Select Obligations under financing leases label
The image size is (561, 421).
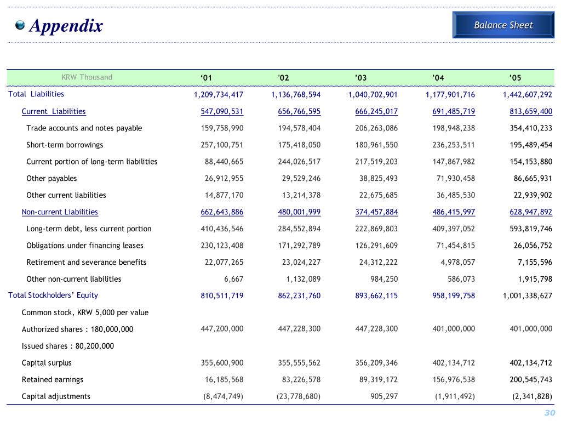(x=85, y=246)
